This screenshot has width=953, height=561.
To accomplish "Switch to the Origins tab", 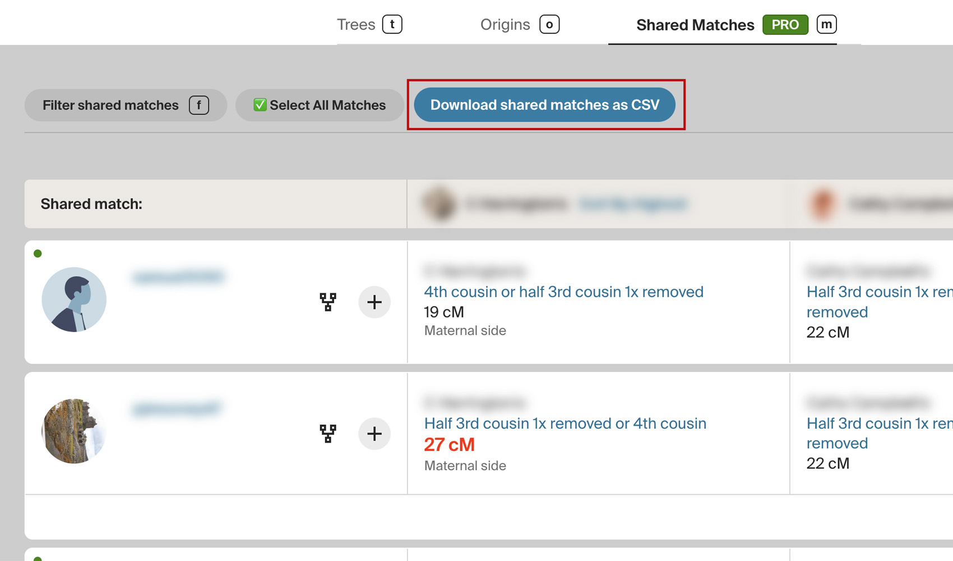I will (520, 25).
